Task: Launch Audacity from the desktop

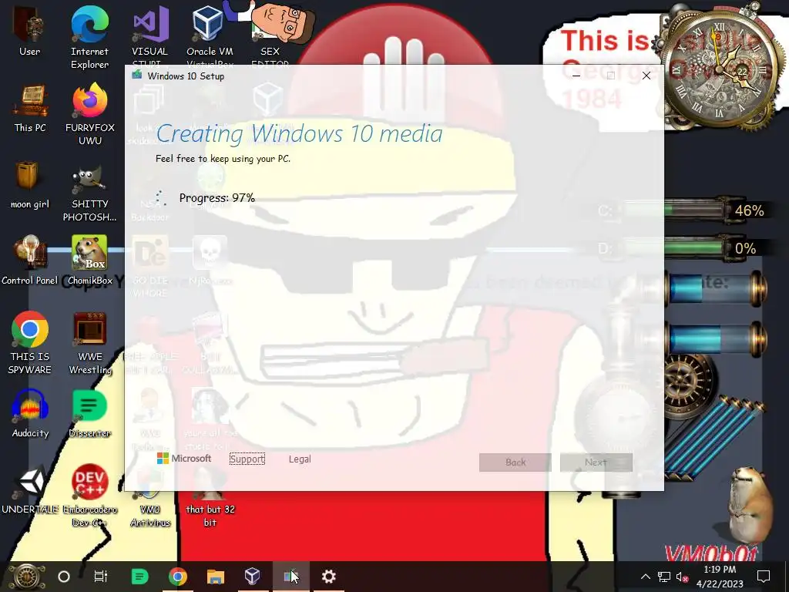Action: coord(30,414)
